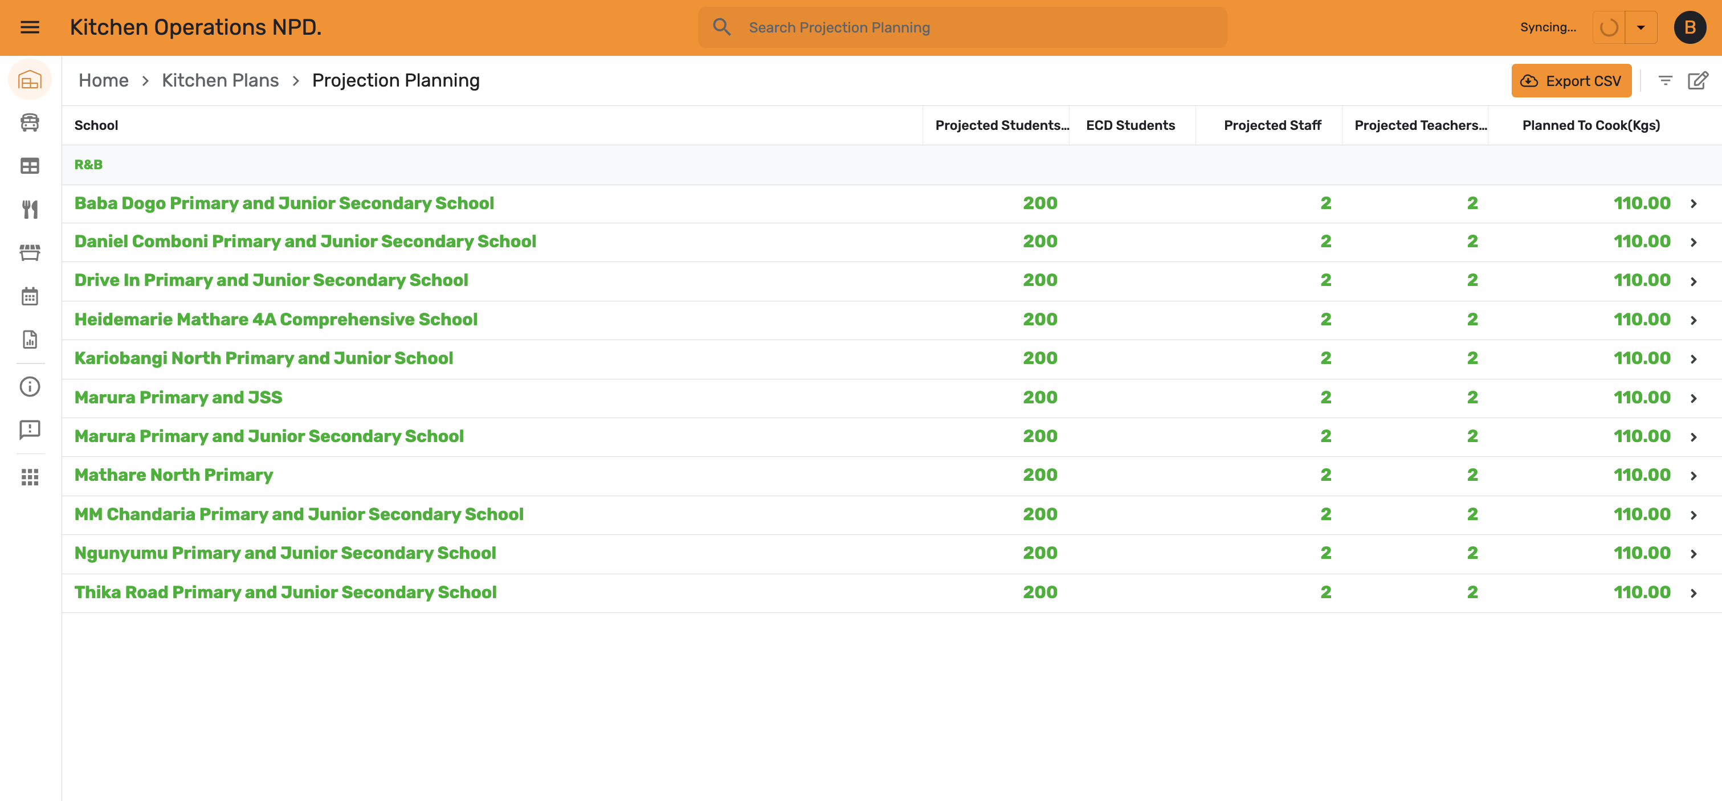Go to Kitchen Plans breadcrumb
Screen dimensions: 1722x801
click(220, 80)
